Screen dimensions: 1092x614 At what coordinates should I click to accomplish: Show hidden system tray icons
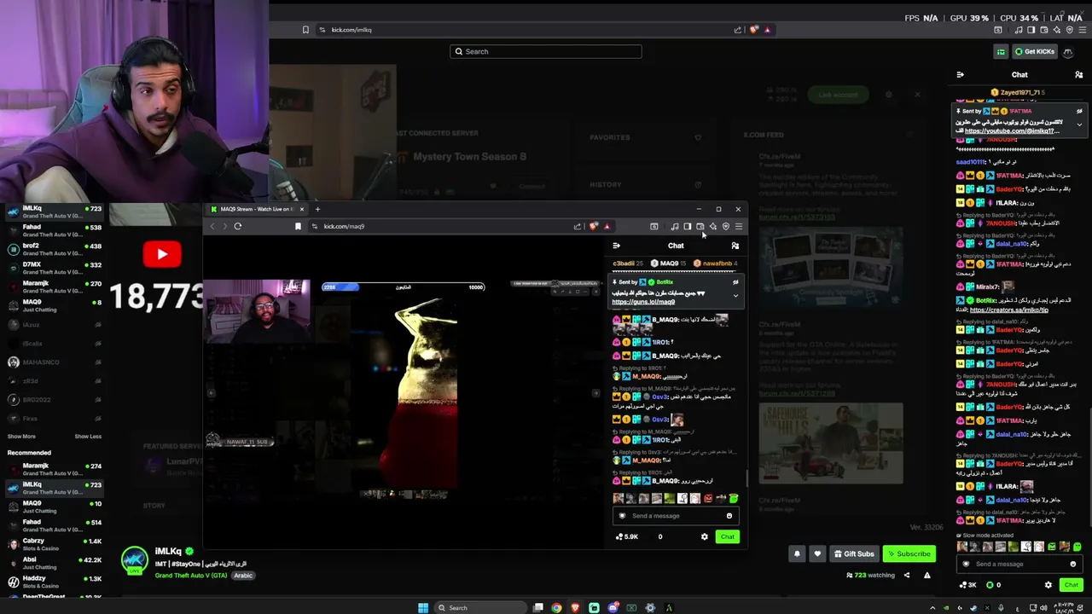[x=932, y=608]
